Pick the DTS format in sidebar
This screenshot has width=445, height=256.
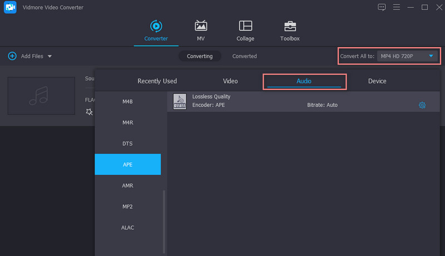[x=128, y=144]
